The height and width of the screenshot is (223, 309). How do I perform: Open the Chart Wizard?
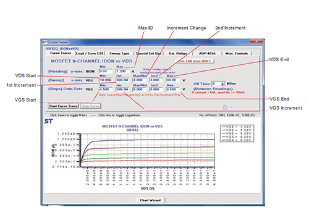(150, 200)
